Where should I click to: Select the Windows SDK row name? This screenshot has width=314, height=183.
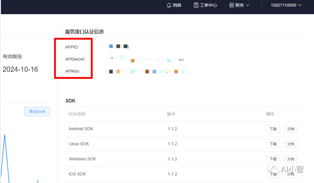tap(82, 159)
